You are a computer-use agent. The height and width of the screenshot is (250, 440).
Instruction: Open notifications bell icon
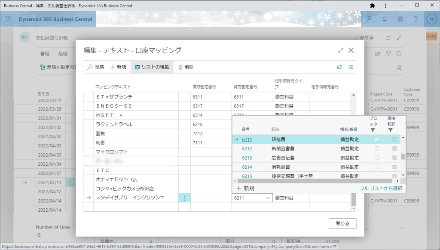click(385, 19)
